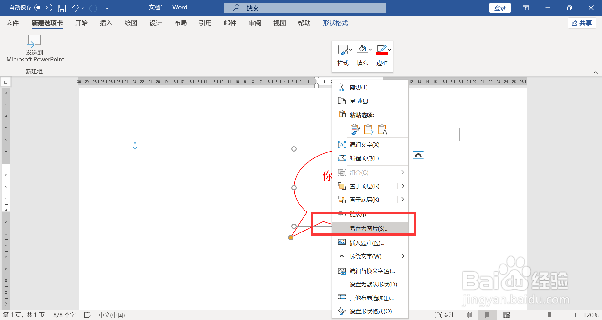Switch to the 形状格式 tab
This screenshot has width=602, height=320.
pyautogui.click(x=335, y=23)
